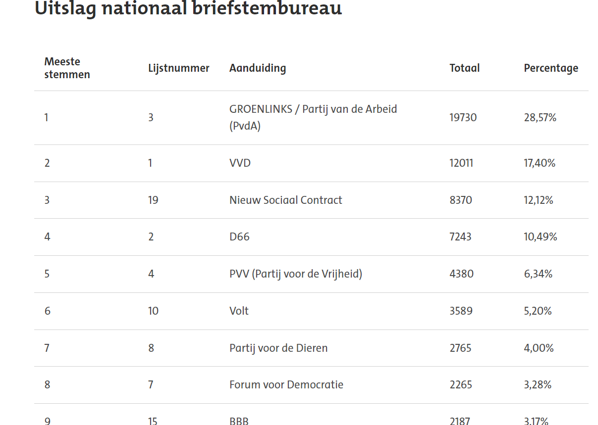Click the Forum voor Democratie row label
Viewport: 598px width, 425px height.
[286, 384]
